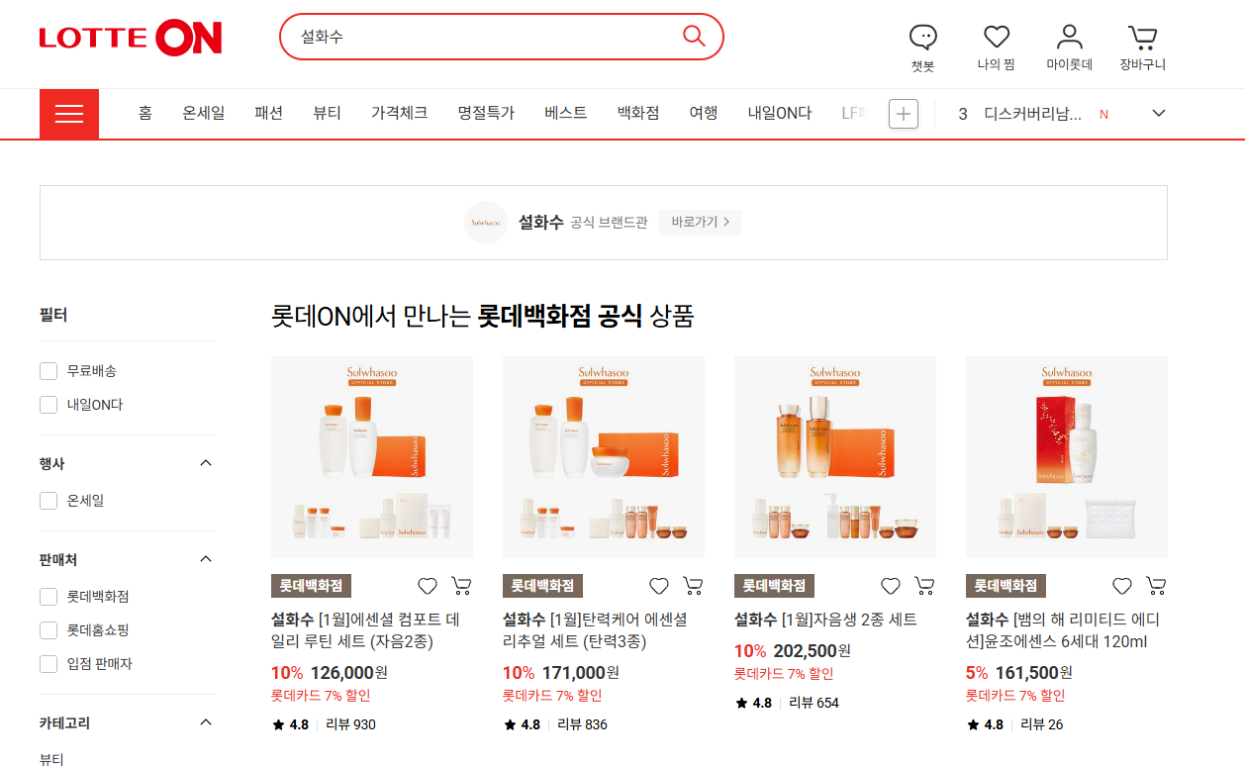Add 에센셜 컴포트 데일리 루틴 세트 to cart icon

point(461,586)
